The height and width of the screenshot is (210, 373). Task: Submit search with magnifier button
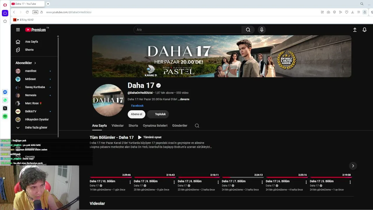[248, 30]
